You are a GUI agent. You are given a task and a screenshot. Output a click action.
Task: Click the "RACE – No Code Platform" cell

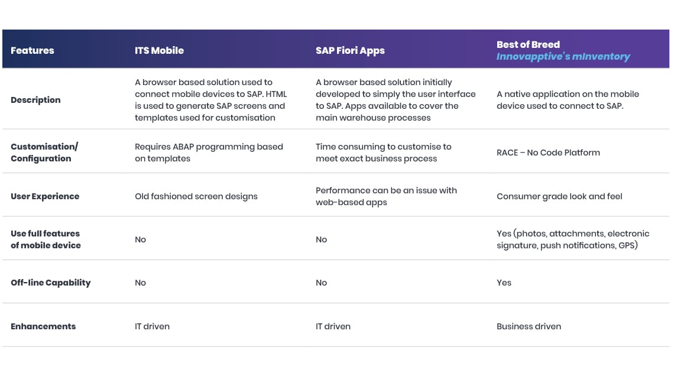[x=548, y=153]
